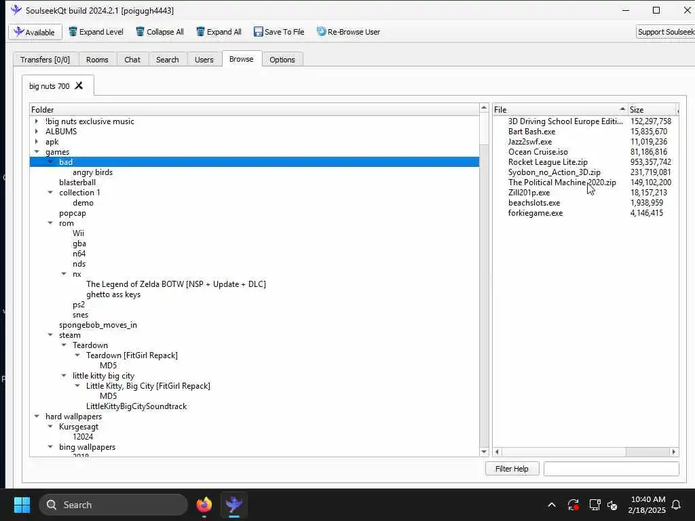
Task: Click the network display tray icon
Action: pos(595,505)
